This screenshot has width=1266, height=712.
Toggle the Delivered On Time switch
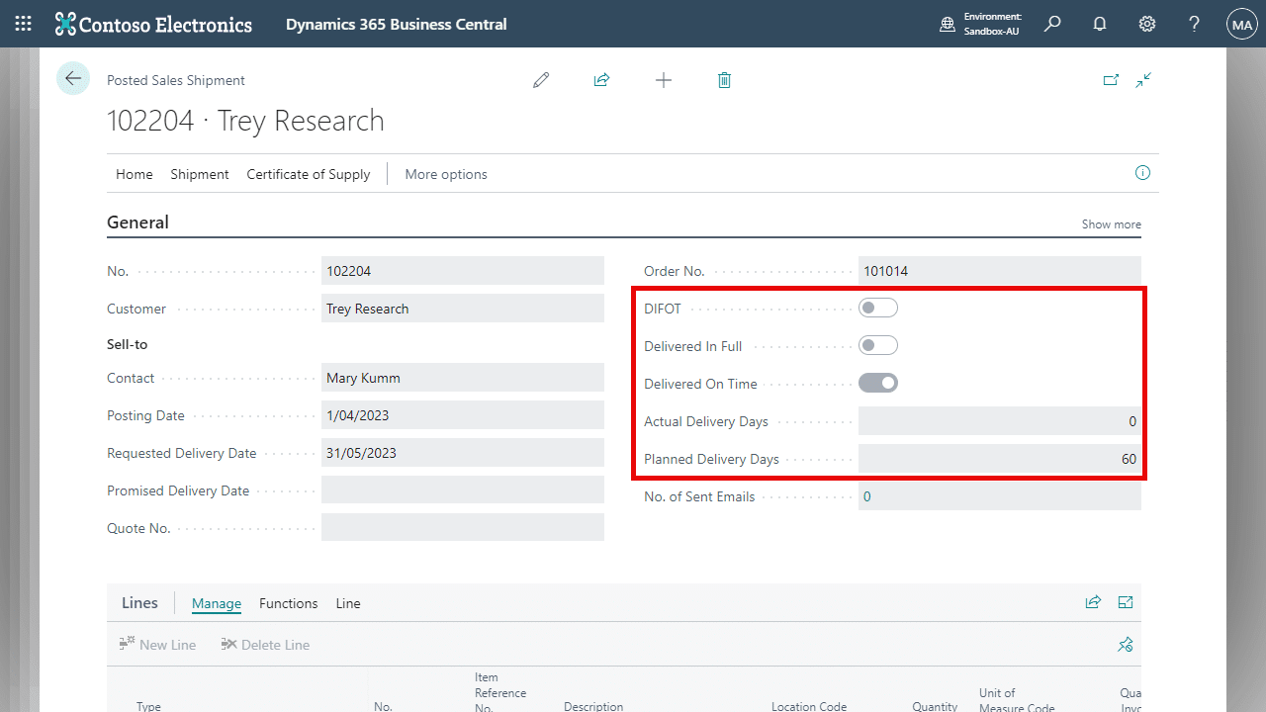(x=878, y=384)
